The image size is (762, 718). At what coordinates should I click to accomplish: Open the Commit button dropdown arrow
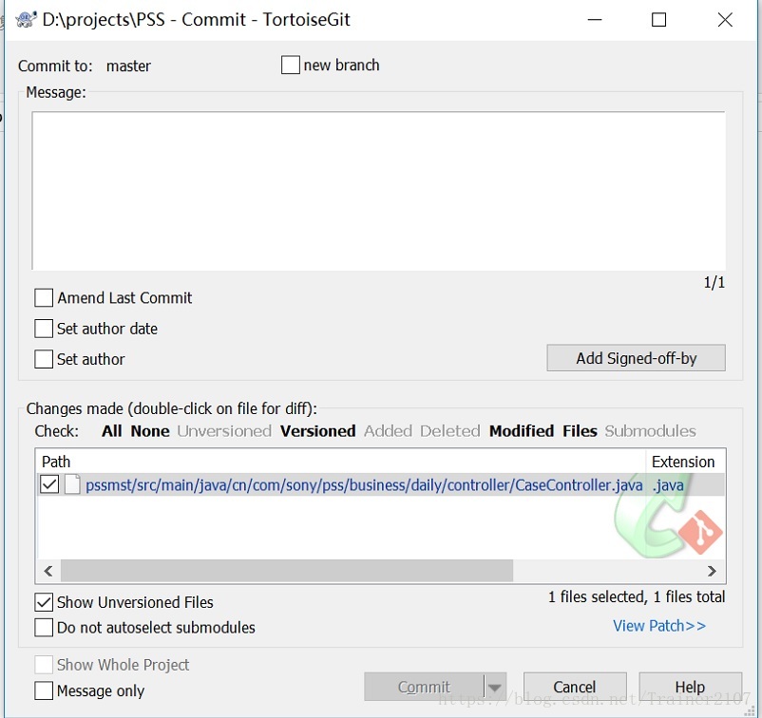[495, 687]
